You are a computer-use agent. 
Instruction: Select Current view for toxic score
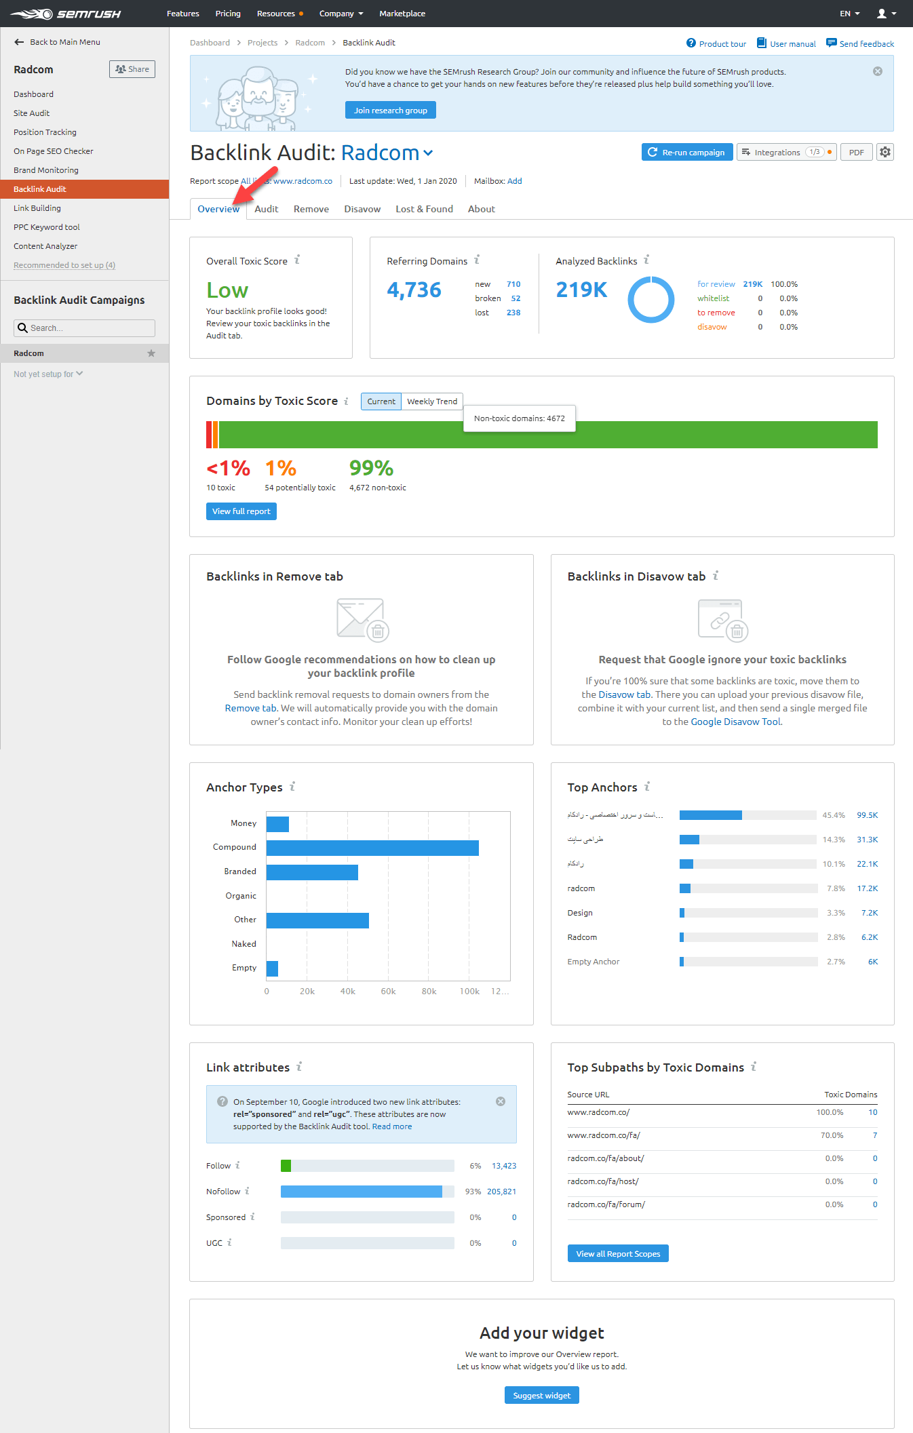click(x=381, y=401)
